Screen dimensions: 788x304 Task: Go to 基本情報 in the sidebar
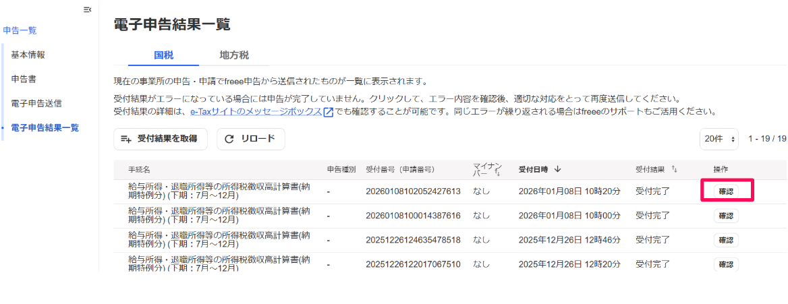coord(28,55)
